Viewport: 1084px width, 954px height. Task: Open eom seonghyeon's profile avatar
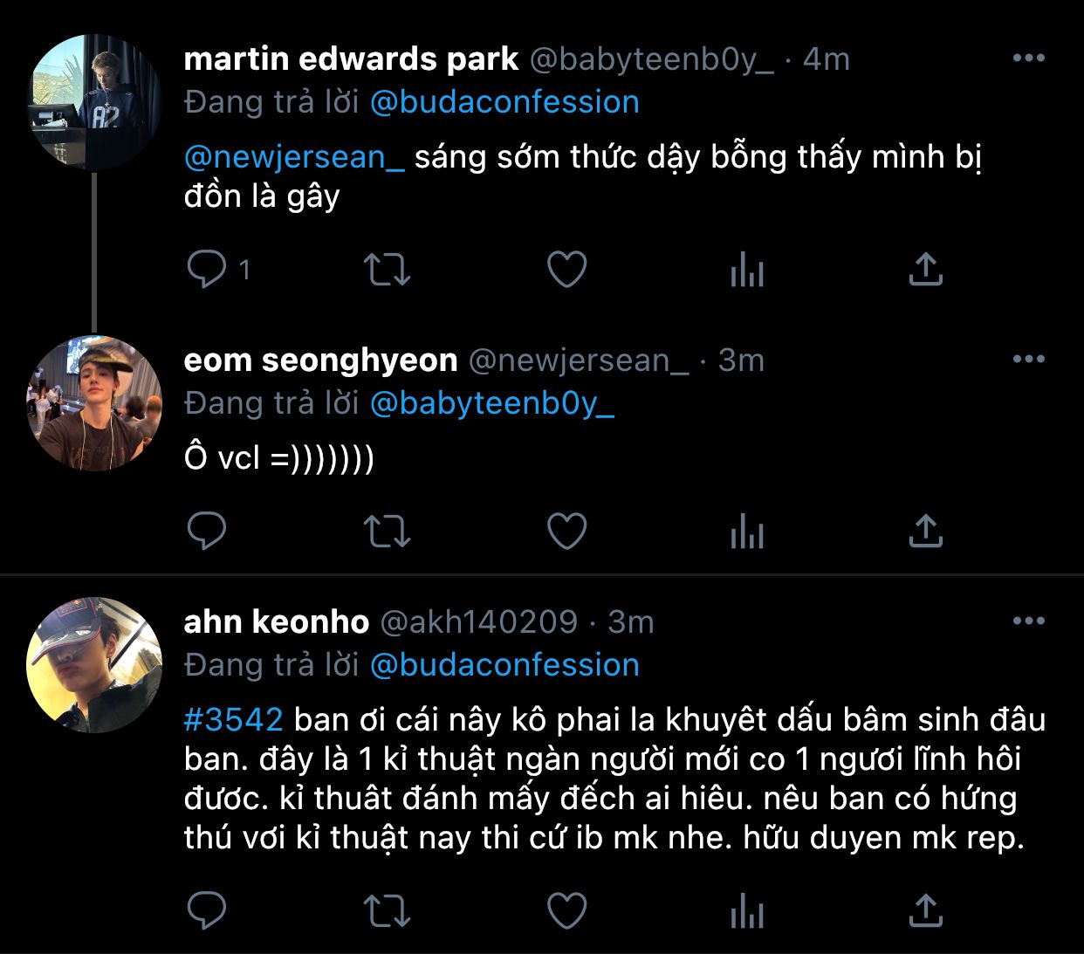pyautogui.click(x=94, y=403)
